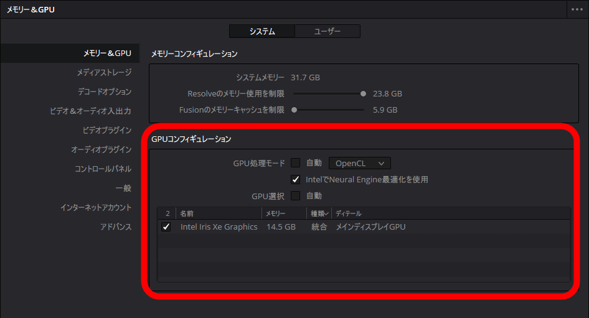Image resolution: width=589 pixels, height=318 pixels.
Task: Open the アドバンス settings page
Action: 116,227
